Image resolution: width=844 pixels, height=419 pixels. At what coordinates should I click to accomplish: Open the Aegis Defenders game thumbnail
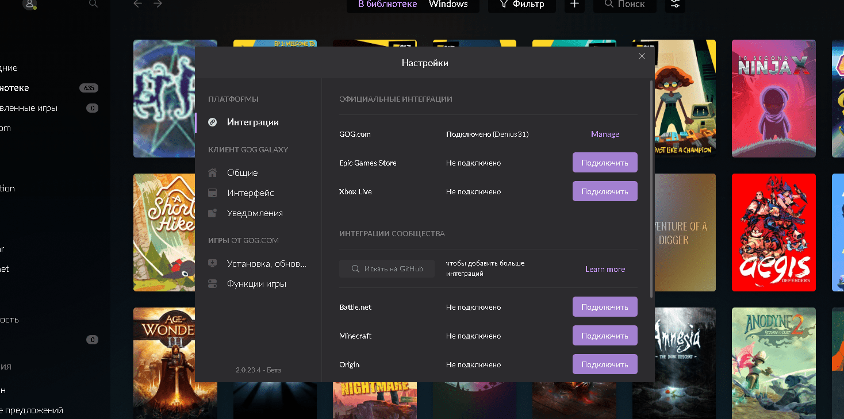(x=773, y=232)
